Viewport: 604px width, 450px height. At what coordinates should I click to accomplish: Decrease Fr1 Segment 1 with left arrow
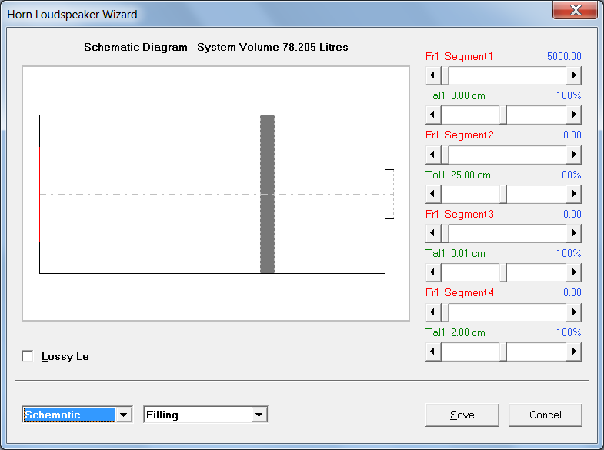433,75
